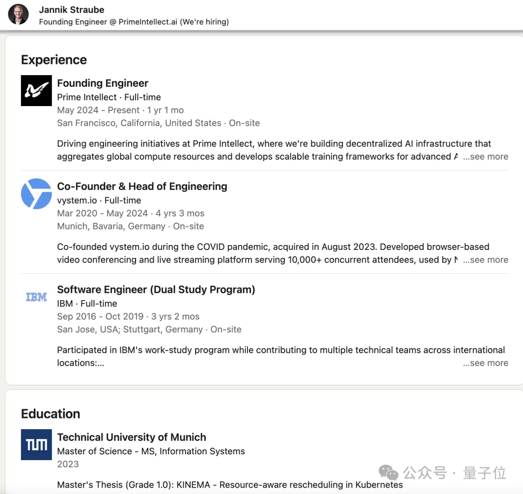Expand "see more" for Prime Intellect description
The width and height of the screenshot is (523, 494).
(486, 156)
